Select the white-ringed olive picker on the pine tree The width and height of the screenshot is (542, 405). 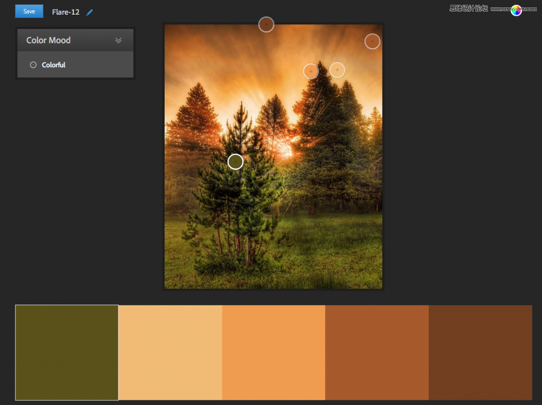(x=236, y=162)
